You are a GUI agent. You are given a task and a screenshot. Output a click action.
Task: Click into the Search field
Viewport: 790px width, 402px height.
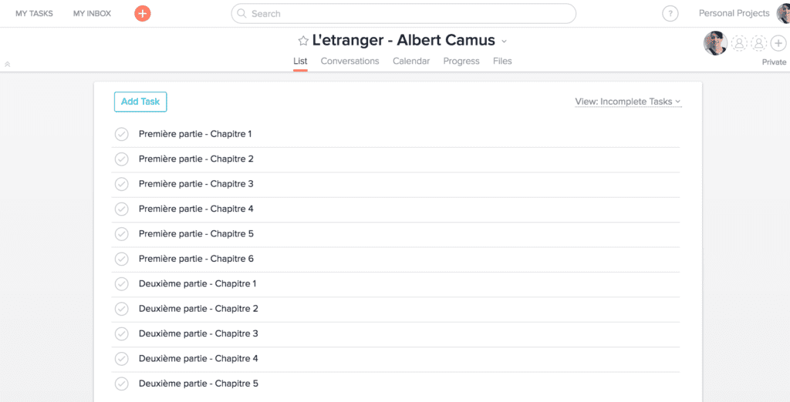tap(409, 14)
